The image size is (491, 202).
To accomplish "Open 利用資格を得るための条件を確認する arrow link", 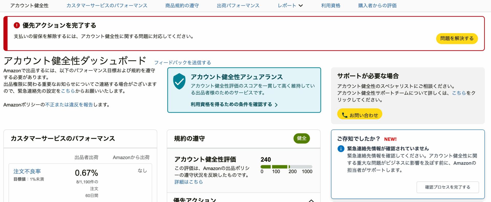I will tap(234, 105).
